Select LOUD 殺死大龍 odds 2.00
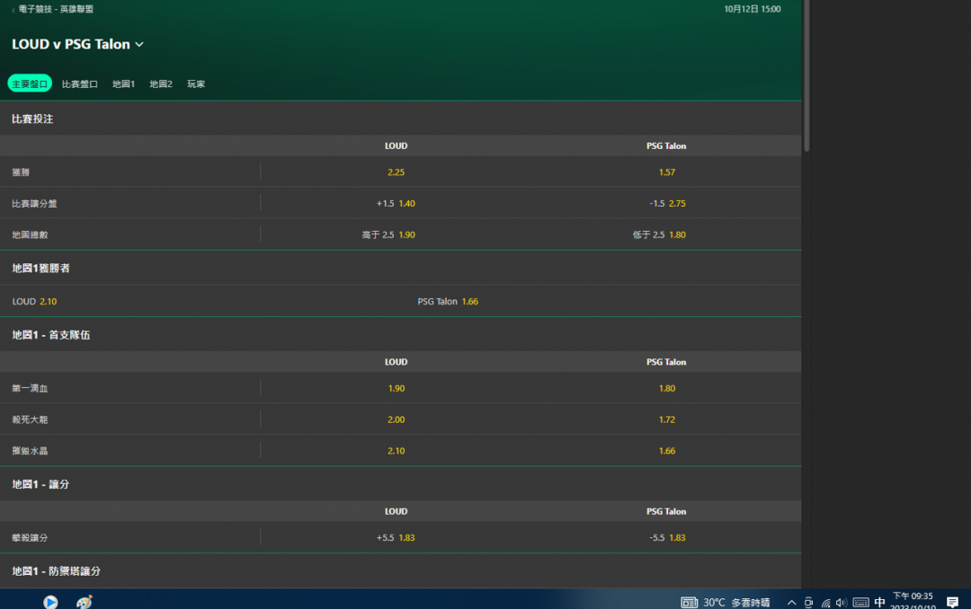Screen dimensions: 971x609 click(x=396, y=419)
